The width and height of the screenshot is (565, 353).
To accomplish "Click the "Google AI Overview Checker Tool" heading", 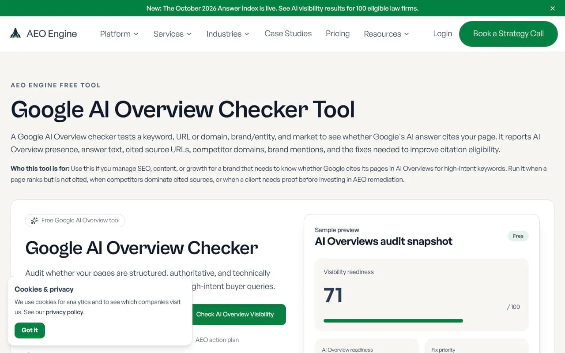I will 183,109.
